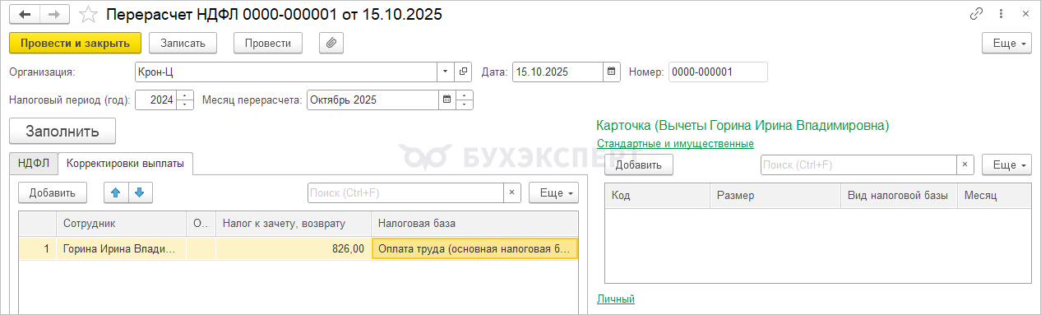Select the amount cell 826,00
Image resolution: width=1041 pixels, height=315 pixels.
click(294, 249)
